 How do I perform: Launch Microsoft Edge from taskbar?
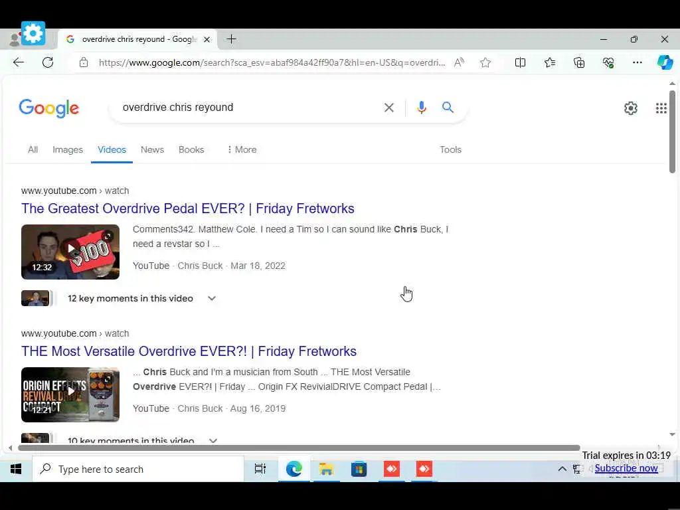coord(294,469)
